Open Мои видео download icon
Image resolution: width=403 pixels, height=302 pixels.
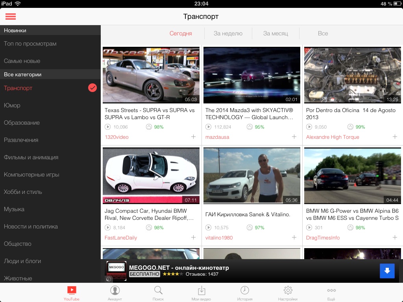pyautogui.click(x=201, y=290)
